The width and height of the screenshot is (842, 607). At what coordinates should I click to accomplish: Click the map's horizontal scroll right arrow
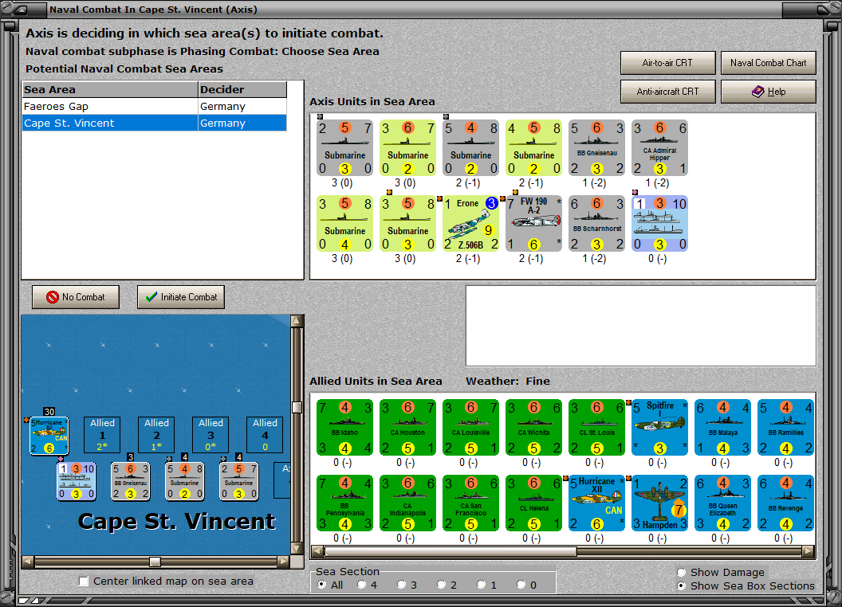(284, 562)
